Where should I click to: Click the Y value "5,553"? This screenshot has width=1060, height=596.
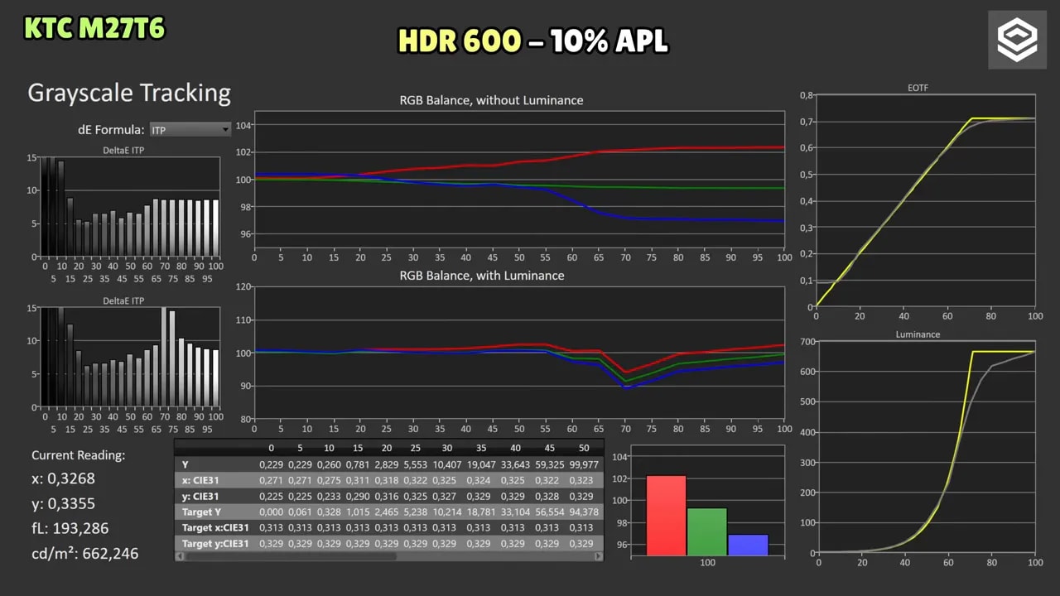click(x=415, y=464)
